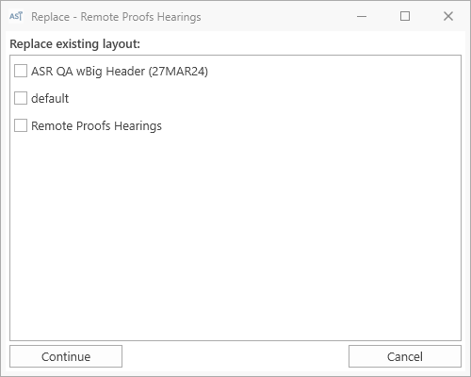Click the 'Replace existing layout:' heading

pos(75,44)
